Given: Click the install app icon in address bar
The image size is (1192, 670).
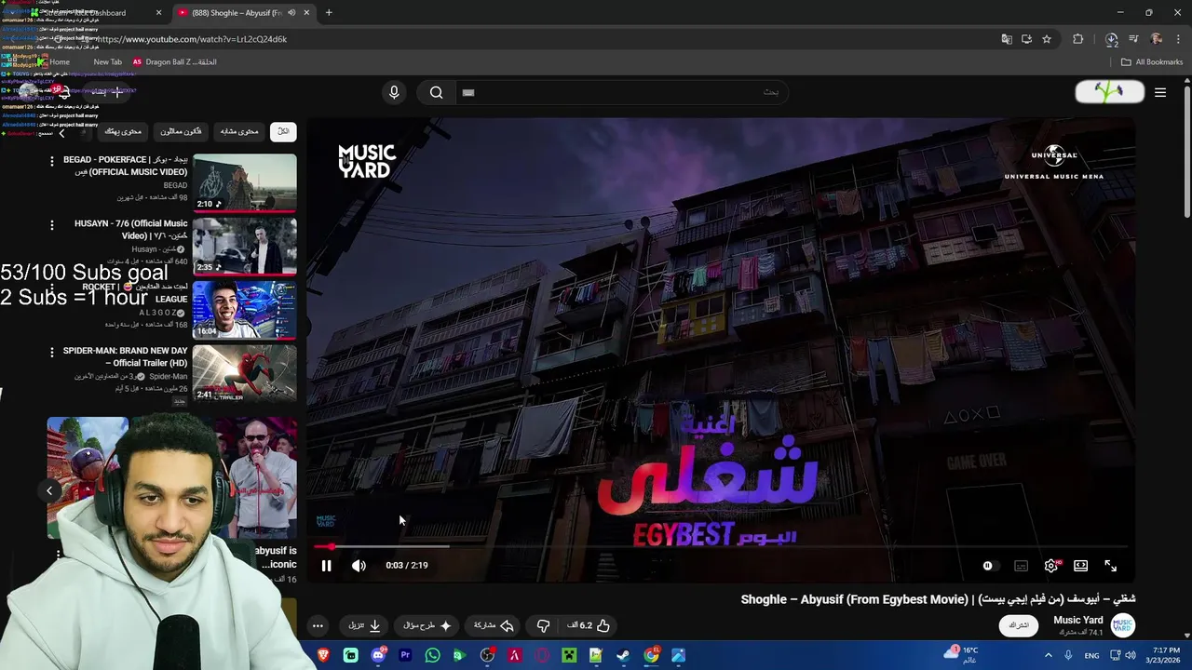Looking at the screenshot, I should click(1026, 39).
